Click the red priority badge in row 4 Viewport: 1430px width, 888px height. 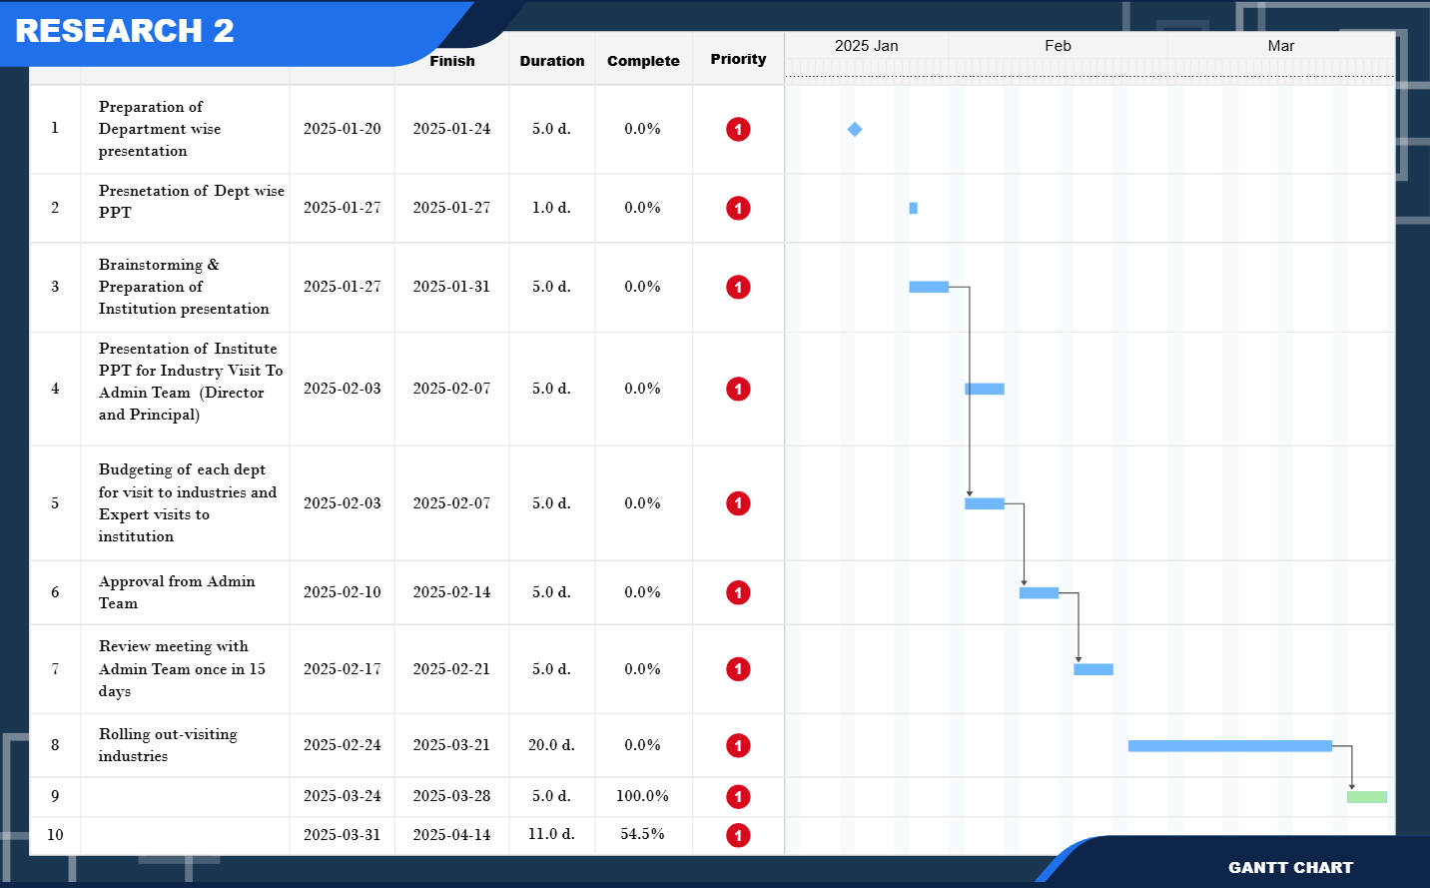point(738,390)
